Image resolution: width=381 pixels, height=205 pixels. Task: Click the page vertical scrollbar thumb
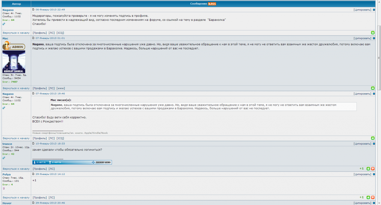pyautogui.click(x=379, y=58)
